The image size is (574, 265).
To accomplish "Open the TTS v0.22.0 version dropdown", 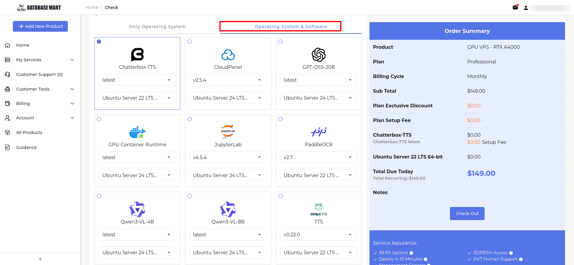I will [319, 234].
